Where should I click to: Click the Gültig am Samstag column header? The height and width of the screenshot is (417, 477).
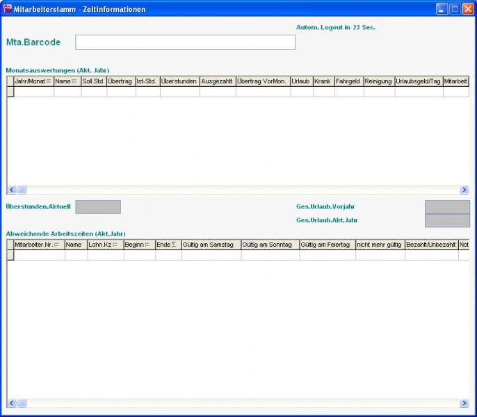click(211, 245)
